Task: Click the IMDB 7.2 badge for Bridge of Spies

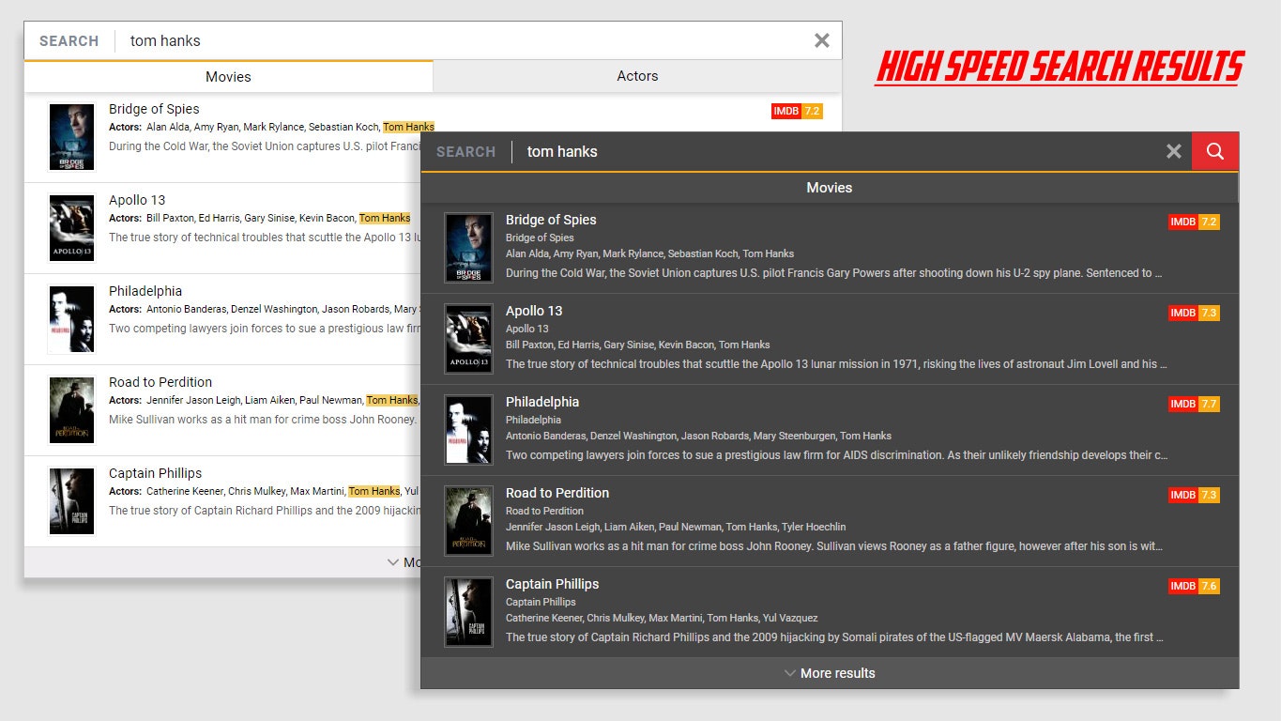Action: click(1193, 222)
